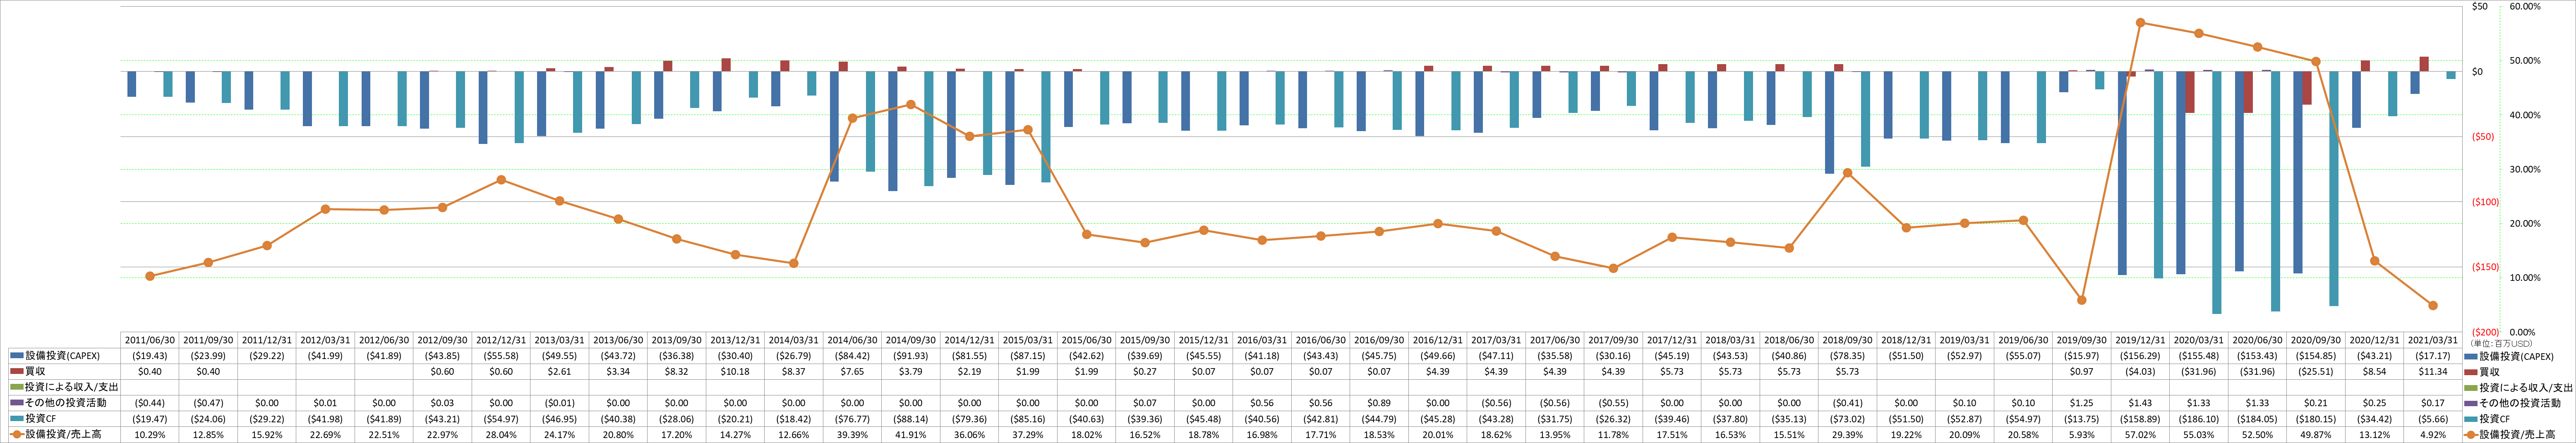
Task: Click the investing CF value ($19.47)
Action: tap(150, 419)
